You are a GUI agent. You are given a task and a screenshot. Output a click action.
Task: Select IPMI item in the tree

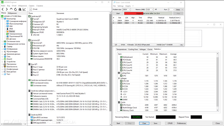tap(11, 29)
